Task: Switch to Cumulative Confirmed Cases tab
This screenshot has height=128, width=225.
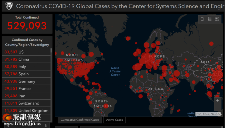Action: click(x=80, y=120)
